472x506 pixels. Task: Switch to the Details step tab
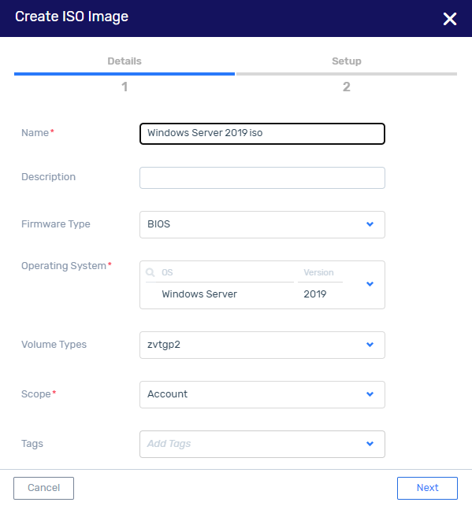pos(125,61)
